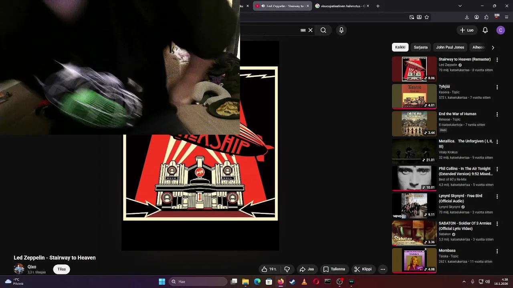Clear the search box with the X icon
This screenshot has width=513, height=288.
click(310, 30)
